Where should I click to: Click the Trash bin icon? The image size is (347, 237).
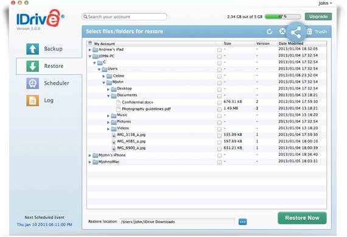tap(309, 32)
